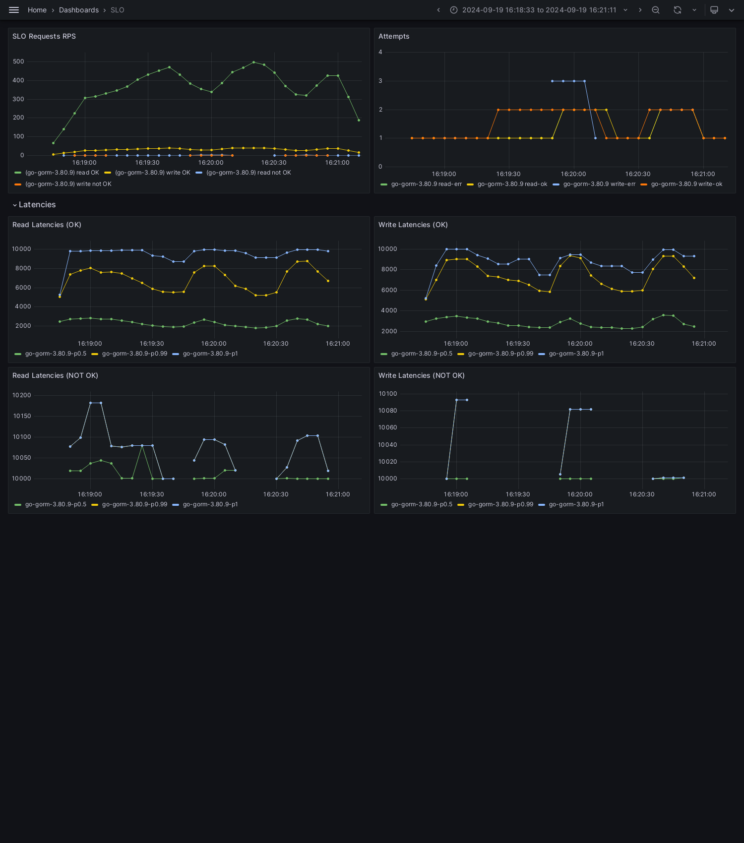Screen dimensions: 744x843
Task: Open Attempts panel title menu
Action: (x=394, y=36)
